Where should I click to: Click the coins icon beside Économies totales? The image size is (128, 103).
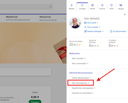[80, 45]
